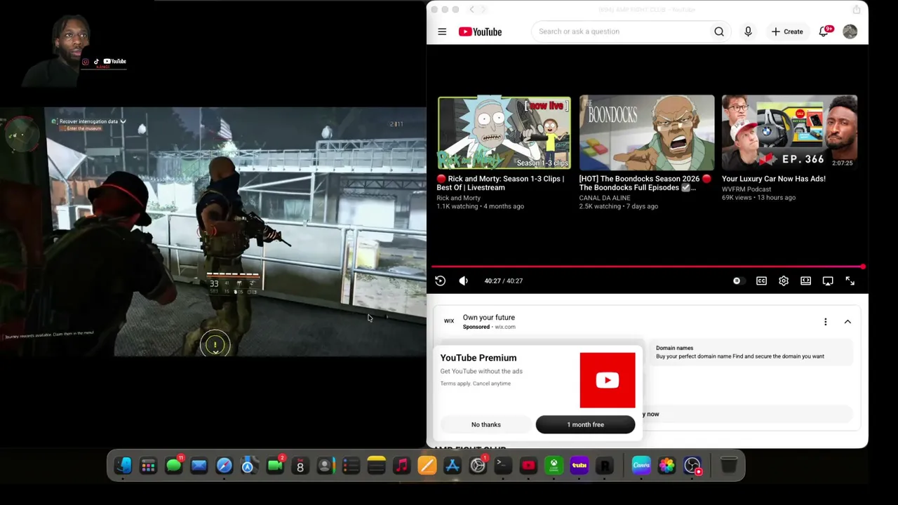Screen dimensions: 898x505
Task: Open Safari from the dock
Action: pos(224,465)
